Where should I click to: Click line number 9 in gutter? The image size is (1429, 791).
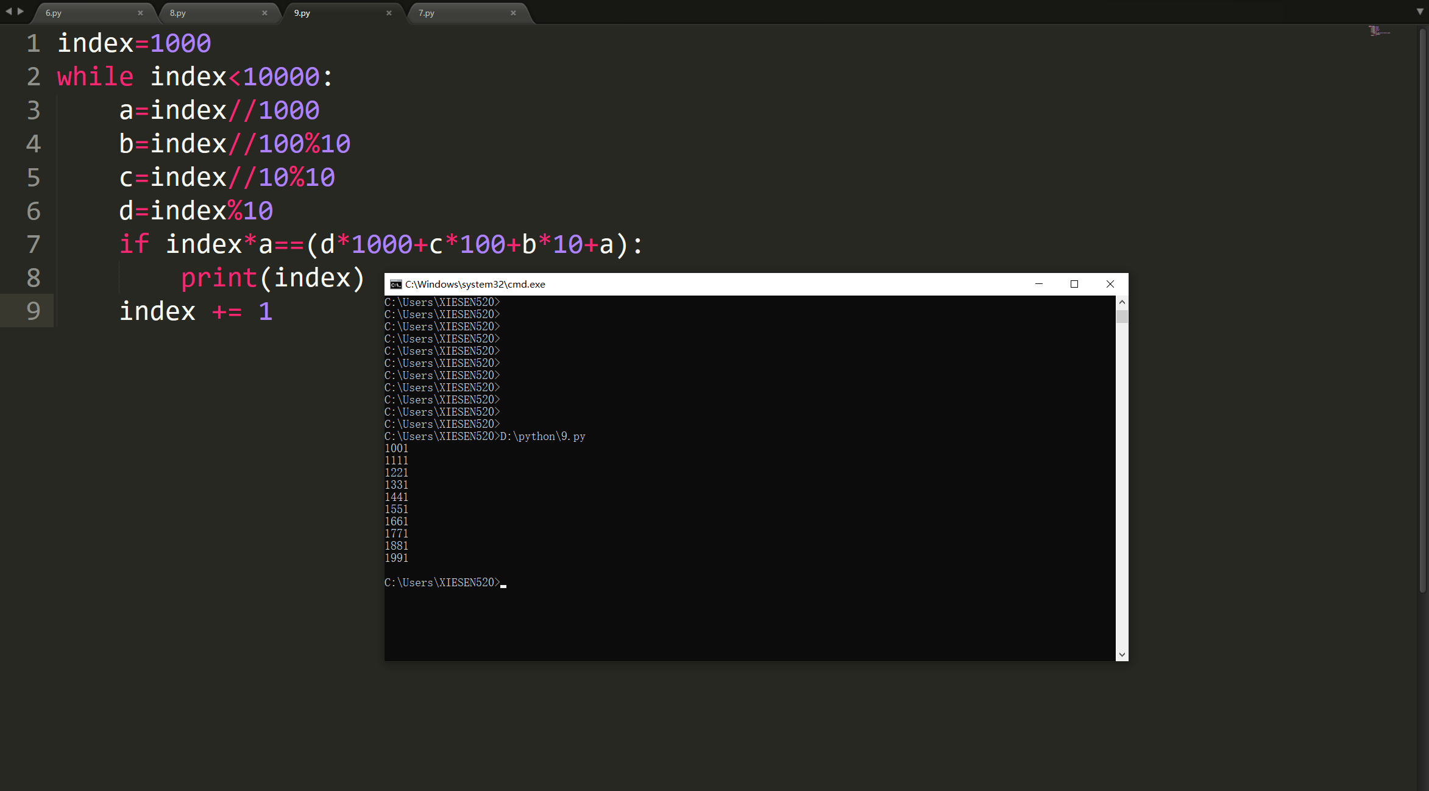(34, 311)
